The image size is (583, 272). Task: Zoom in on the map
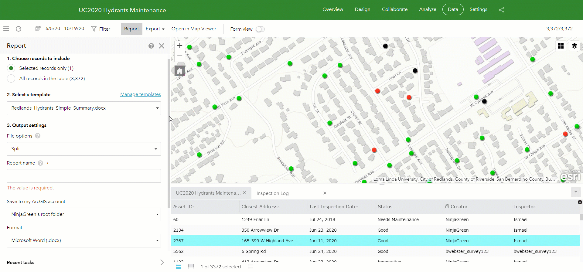click(x=180, y=46)
